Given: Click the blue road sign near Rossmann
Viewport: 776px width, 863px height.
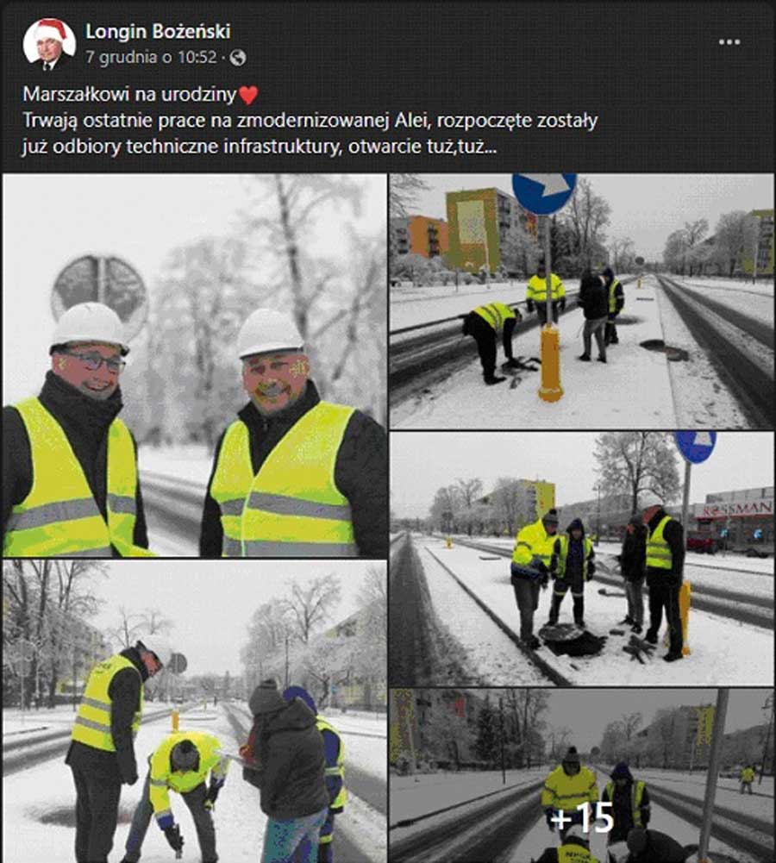Looking at the screenshot, I should coord(696,447).
